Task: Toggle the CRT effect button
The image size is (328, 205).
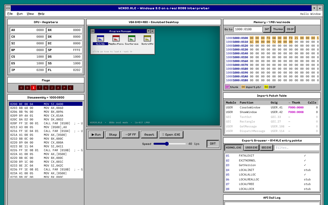Action: [213, 144]
